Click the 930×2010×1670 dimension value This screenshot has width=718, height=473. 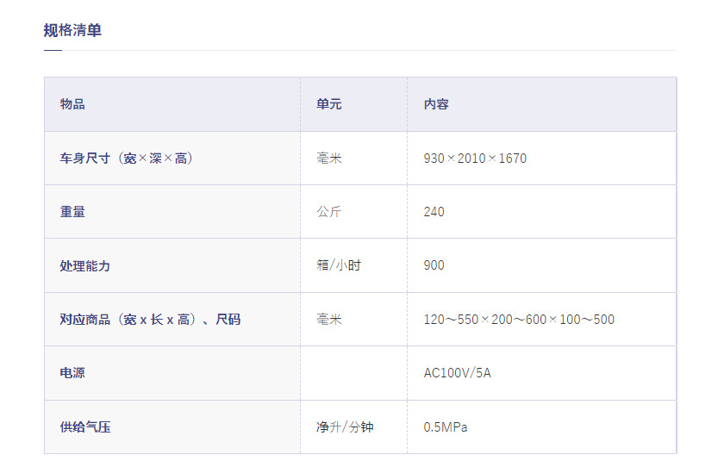point(475,159)
